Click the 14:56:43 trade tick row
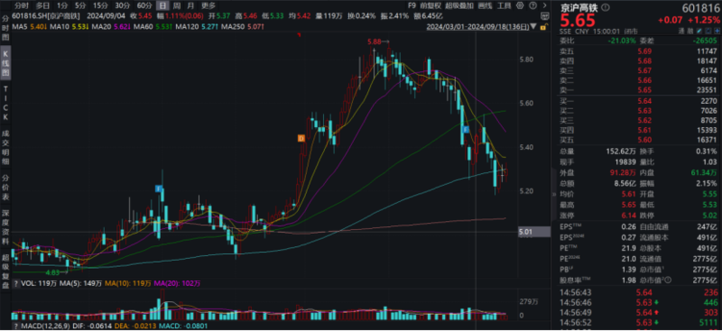Viewport: 722px width, 331px height. (638, 292)
